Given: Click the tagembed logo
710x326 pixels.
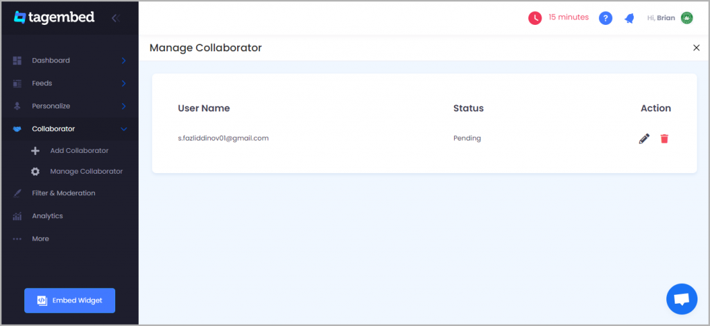Looking at the screenshot, I should click(54, 17).
